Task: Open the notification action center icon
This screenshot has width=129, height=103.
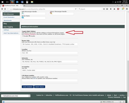Action: click(x=120, y=2)
